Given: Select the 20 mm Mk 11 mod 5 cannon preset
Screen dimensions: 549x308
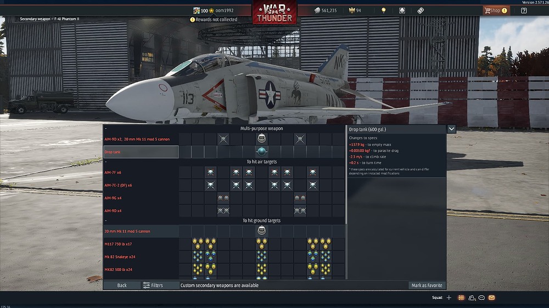Looking at the screenshot, I should click(x=141, y=231).
